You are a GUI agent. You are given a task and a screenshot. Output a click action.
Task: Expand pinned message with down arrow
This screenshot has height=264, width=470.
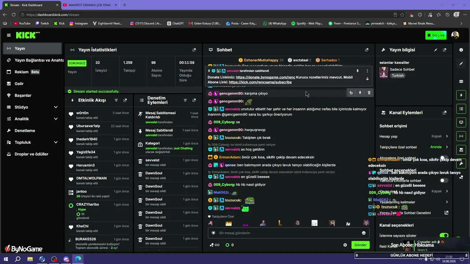click(x=367, y=79)
